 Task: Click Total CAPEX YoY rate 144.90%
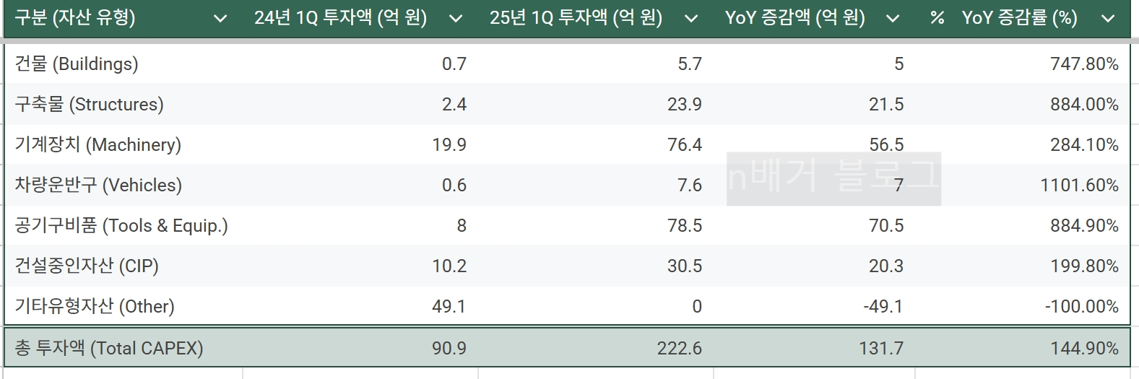coord(1084,348)
